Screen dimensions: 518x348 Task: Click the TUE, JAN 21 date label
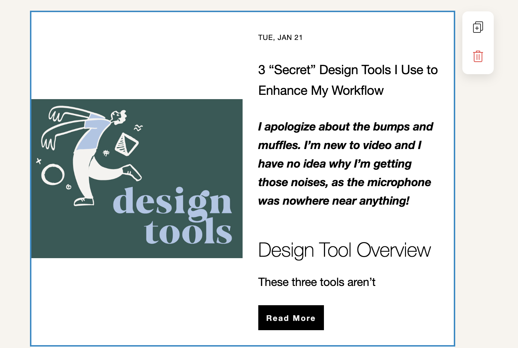pyautogui.click(x=280, y=37)
